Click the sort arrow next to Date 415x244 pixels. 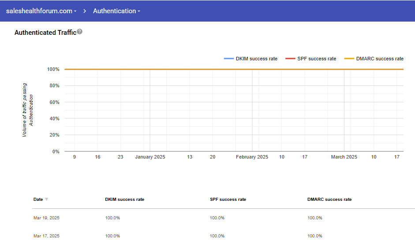tap(47, 200)
